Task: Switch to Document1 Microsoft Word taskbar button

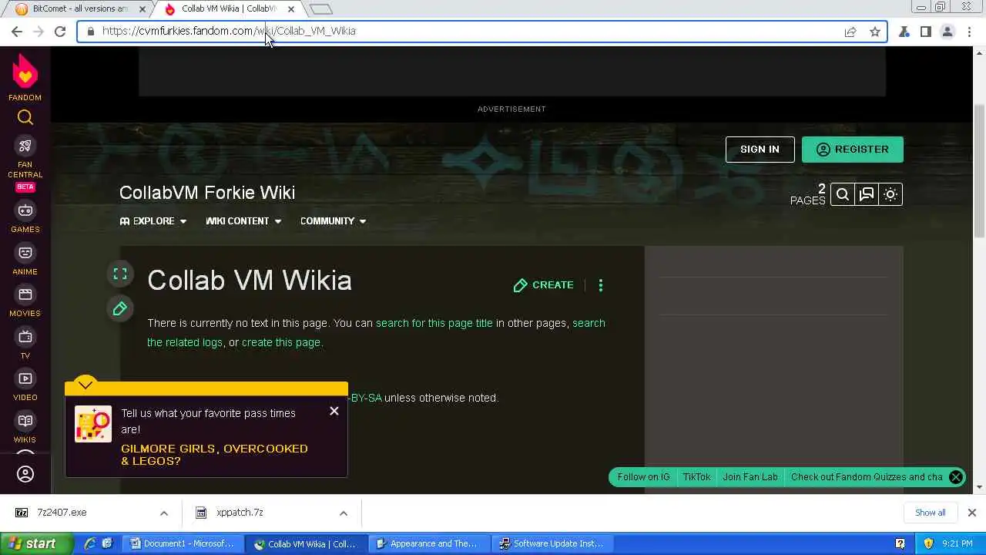Action: pyautogui.click(x=184, y=543)
